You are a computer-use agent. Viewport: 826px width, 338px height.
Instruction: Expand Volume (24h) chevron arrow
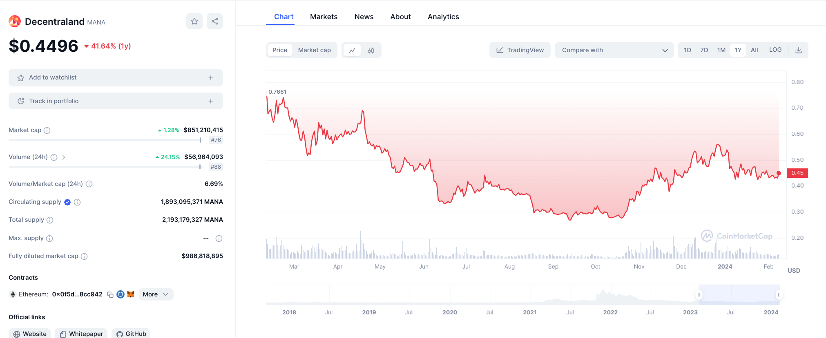tap(64, 157)
